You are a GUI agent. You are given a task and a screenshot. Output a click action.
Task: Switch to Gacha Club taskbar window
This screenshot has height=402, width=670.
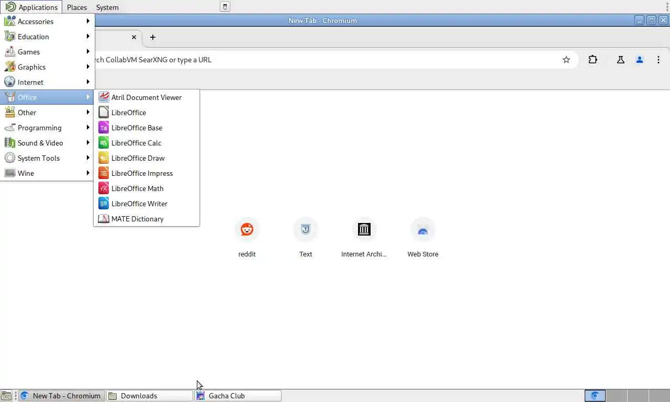click(x=238, y=396)
